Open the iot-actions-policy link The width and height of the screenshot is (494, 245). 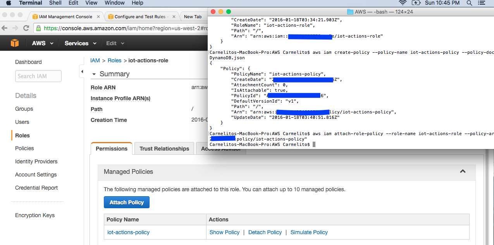click(x=128, y=232)
